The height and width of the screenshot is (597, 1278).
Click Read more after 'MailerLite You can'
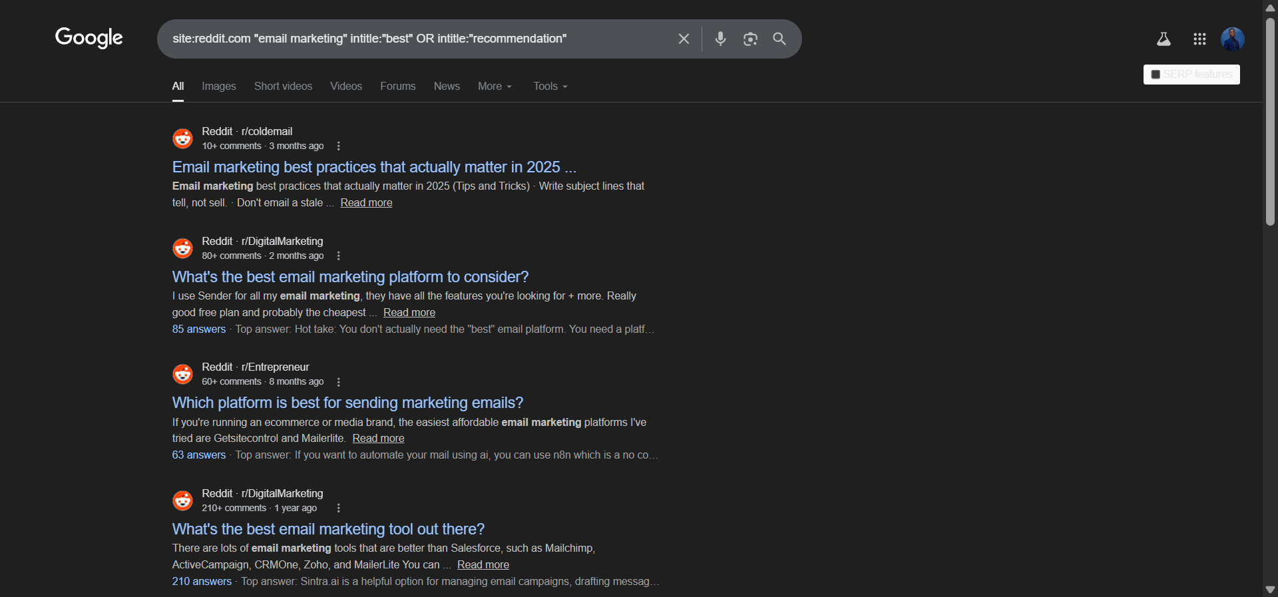[483, 565]
